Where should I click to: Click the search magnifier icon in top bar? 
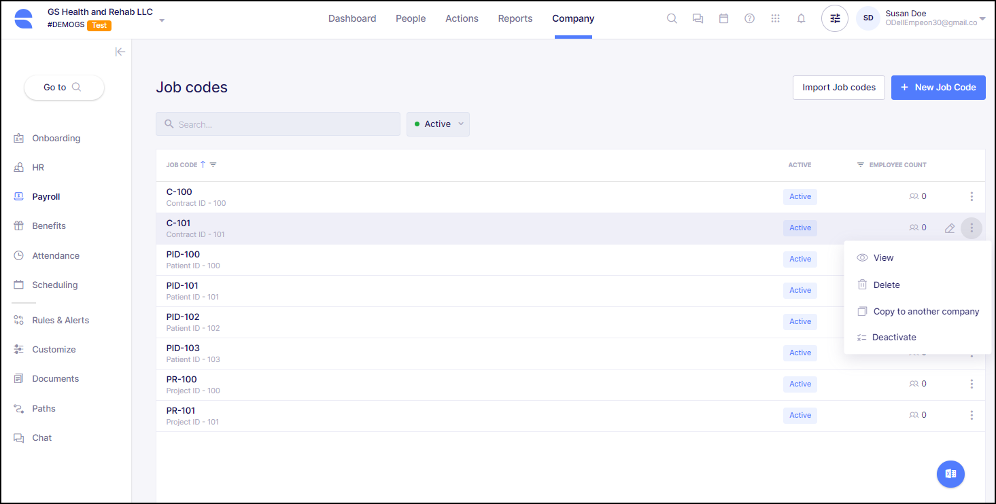[x=672, y=19]
